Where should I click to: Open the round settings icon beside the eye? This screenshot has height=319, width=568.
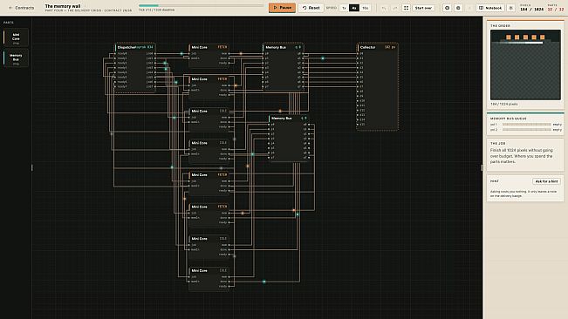pos(458,8)
